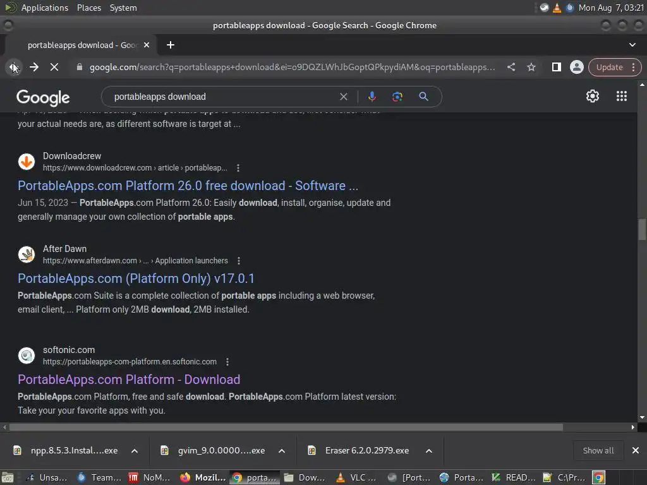Open PortableApps.com Platform 26.0 free download link
This screenshot has width=647, height=485.
tap(188, 186)
